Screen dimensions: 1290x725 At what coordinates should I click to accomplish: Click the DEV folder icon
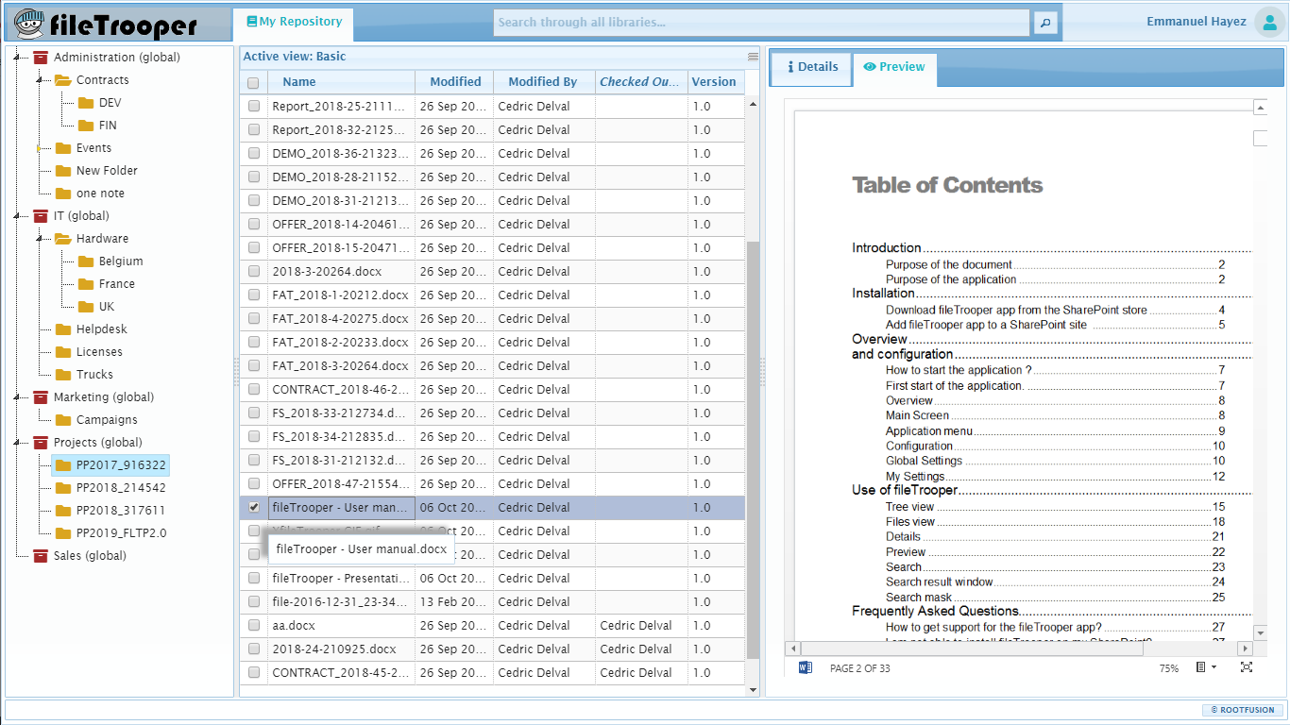[x=86, y=103]
